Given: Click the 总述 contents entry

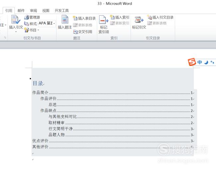Looking at the screenshot, I should pos(121,105).
